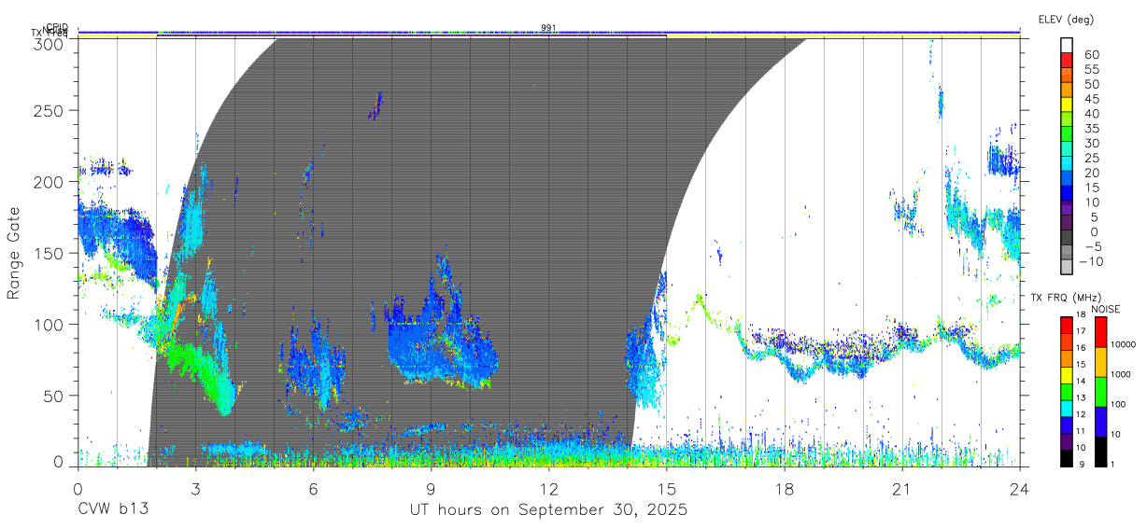Click the yellow ELEV swatch near 45

[1068, 104]
